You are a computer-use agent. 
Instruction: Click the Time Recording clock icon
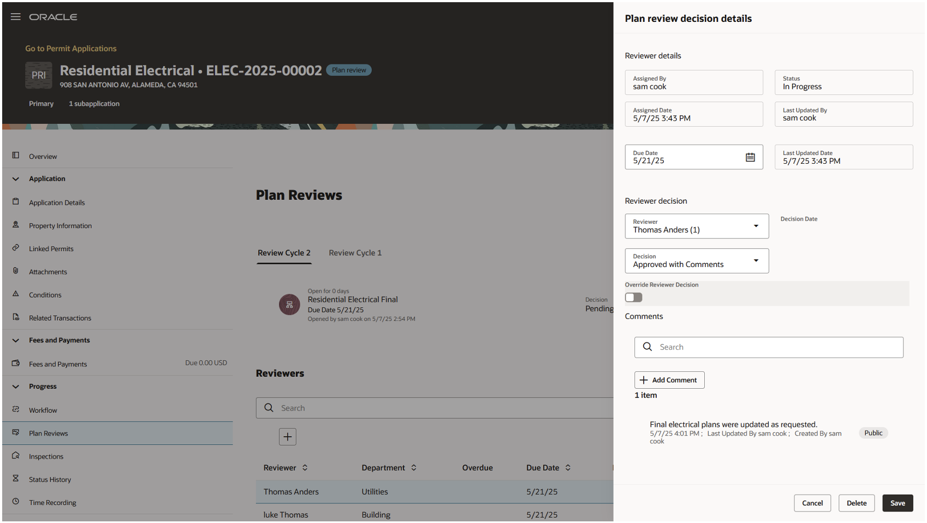point(16,502)
